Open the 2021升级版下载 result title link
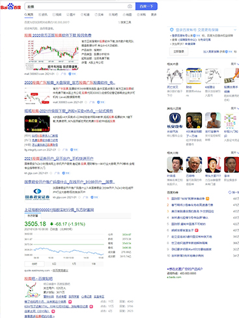Viewport: 239px width, 318px height. (x=68, y=111)
